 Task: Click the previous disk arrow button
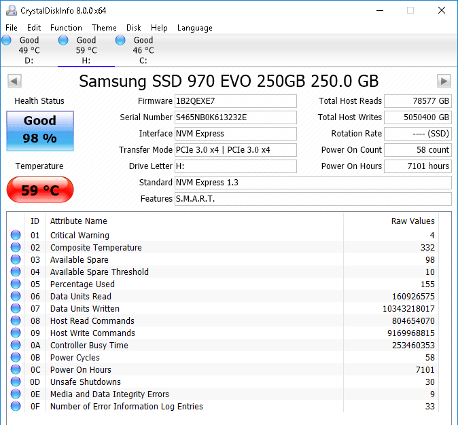coord(14,81)
